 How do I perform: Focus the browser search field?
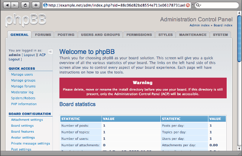(217, 5)
